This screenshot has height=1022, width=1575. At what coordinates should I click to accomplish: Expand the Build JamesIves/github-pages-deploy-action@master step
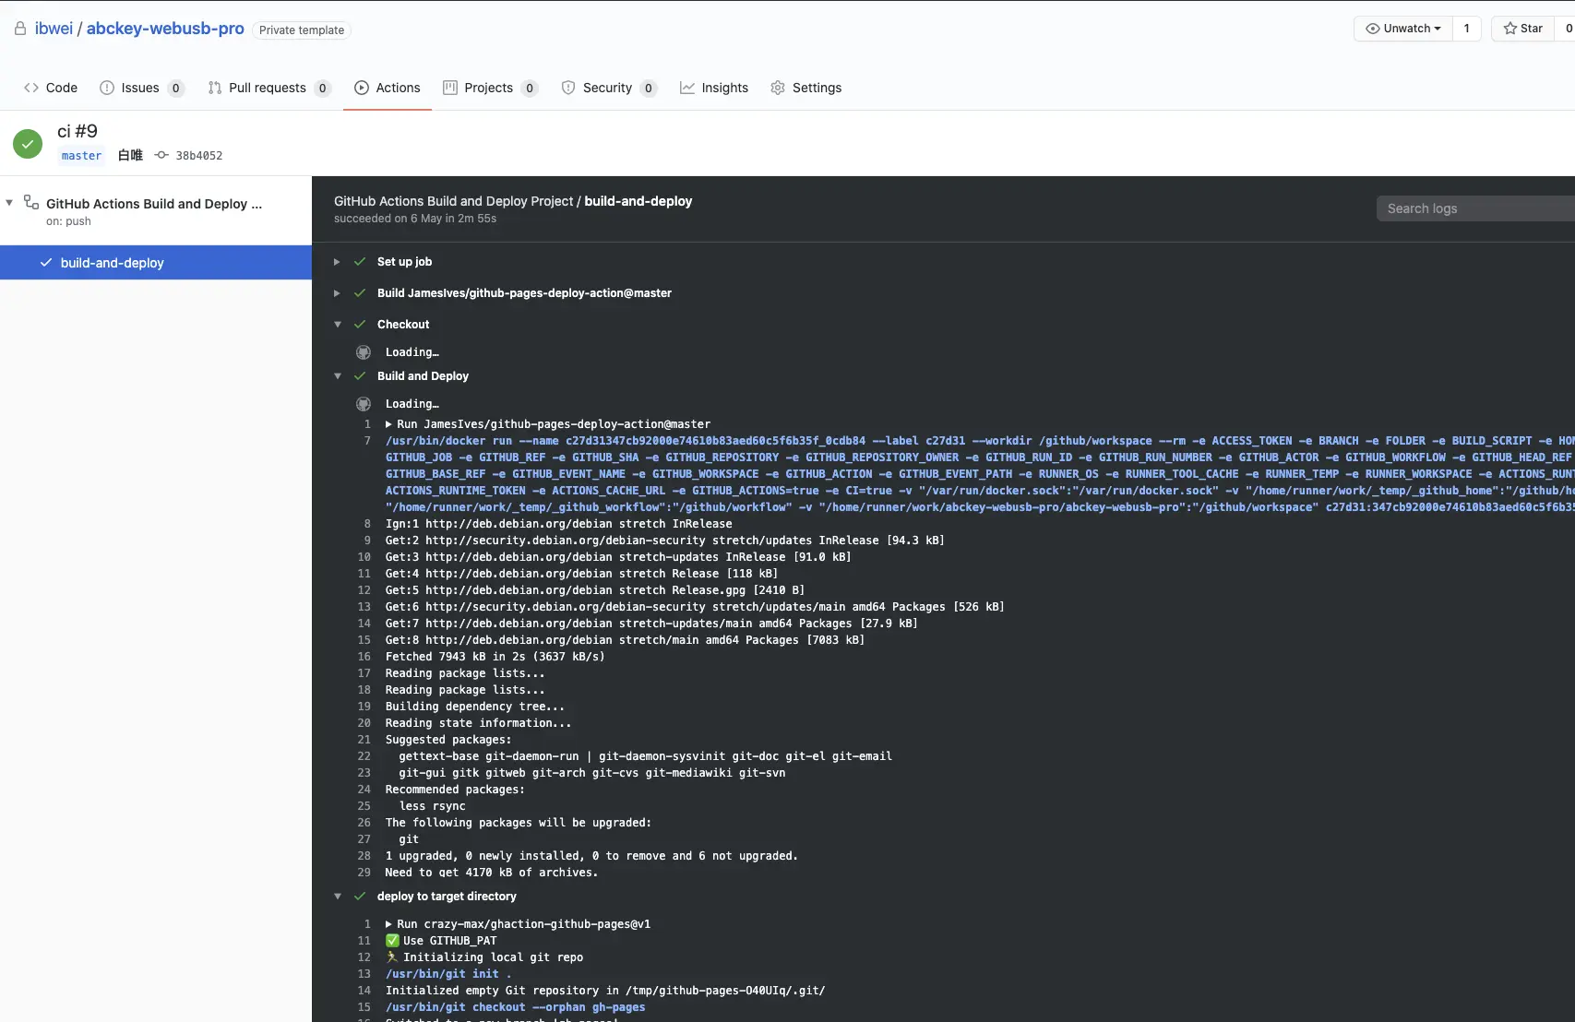[x=337, y=293]
